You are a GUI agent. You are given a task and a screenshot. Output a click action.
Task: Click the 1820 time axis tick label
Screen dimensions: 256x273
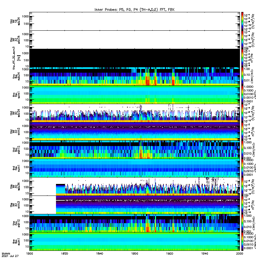click(65, 254)
